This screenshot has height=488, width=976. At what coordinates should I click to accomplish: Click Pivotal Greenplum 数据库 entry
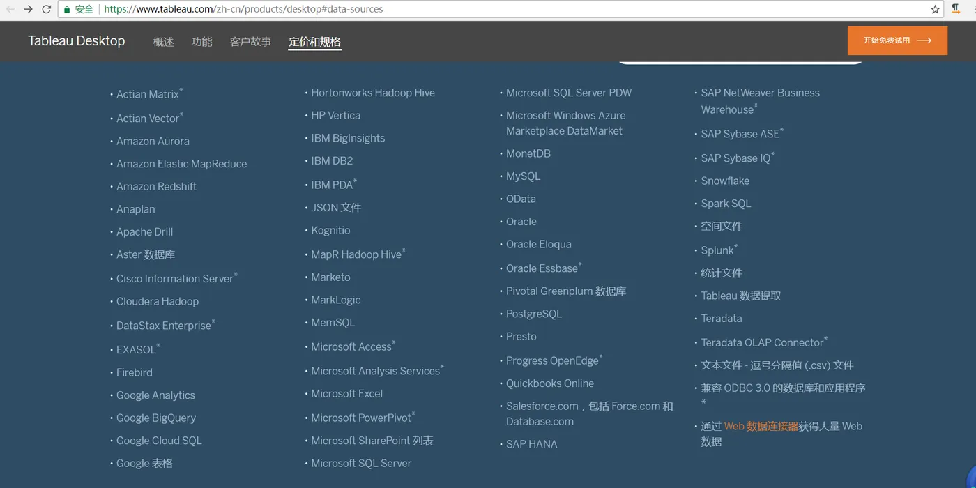point(566,291)
